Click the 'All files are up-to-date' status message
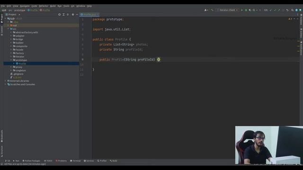 point(25,164)
